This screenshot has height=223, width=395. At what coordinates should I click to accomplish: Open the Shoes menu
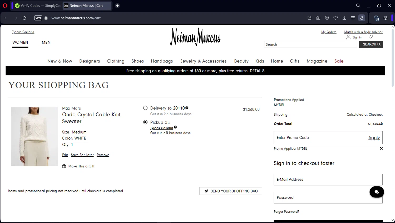click(x=138, y=61)
